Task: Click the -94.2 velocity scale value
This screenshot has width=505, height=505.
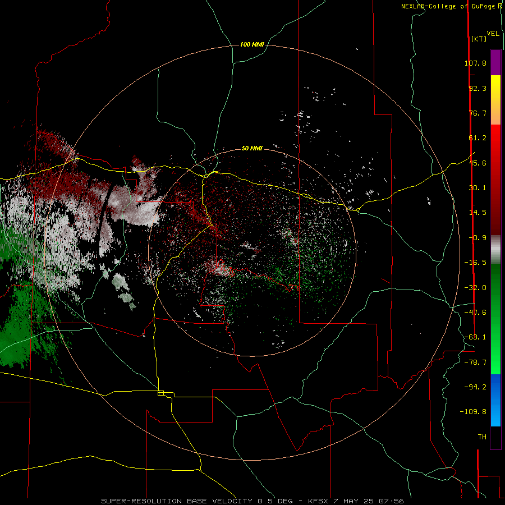Action: (475, 387)
